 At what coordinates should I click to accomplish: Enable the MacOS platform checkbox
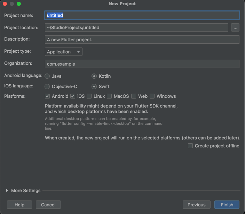(109, 96)
